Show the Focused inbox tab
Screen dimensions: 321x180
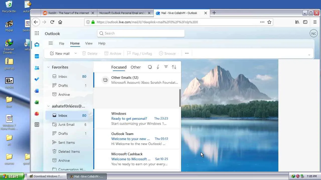pyautogui.click(x=119, y=67)
